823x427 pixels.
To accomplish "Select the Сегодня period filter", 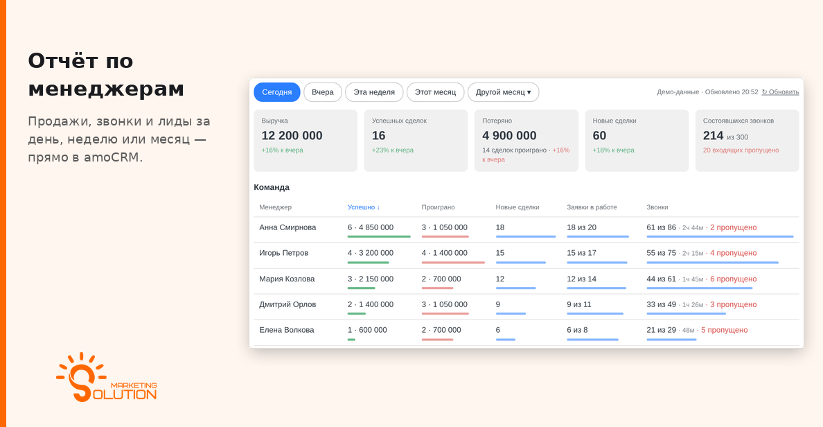I will pos(276,92).
